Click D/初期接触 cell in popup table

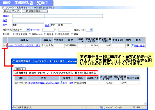80,83
